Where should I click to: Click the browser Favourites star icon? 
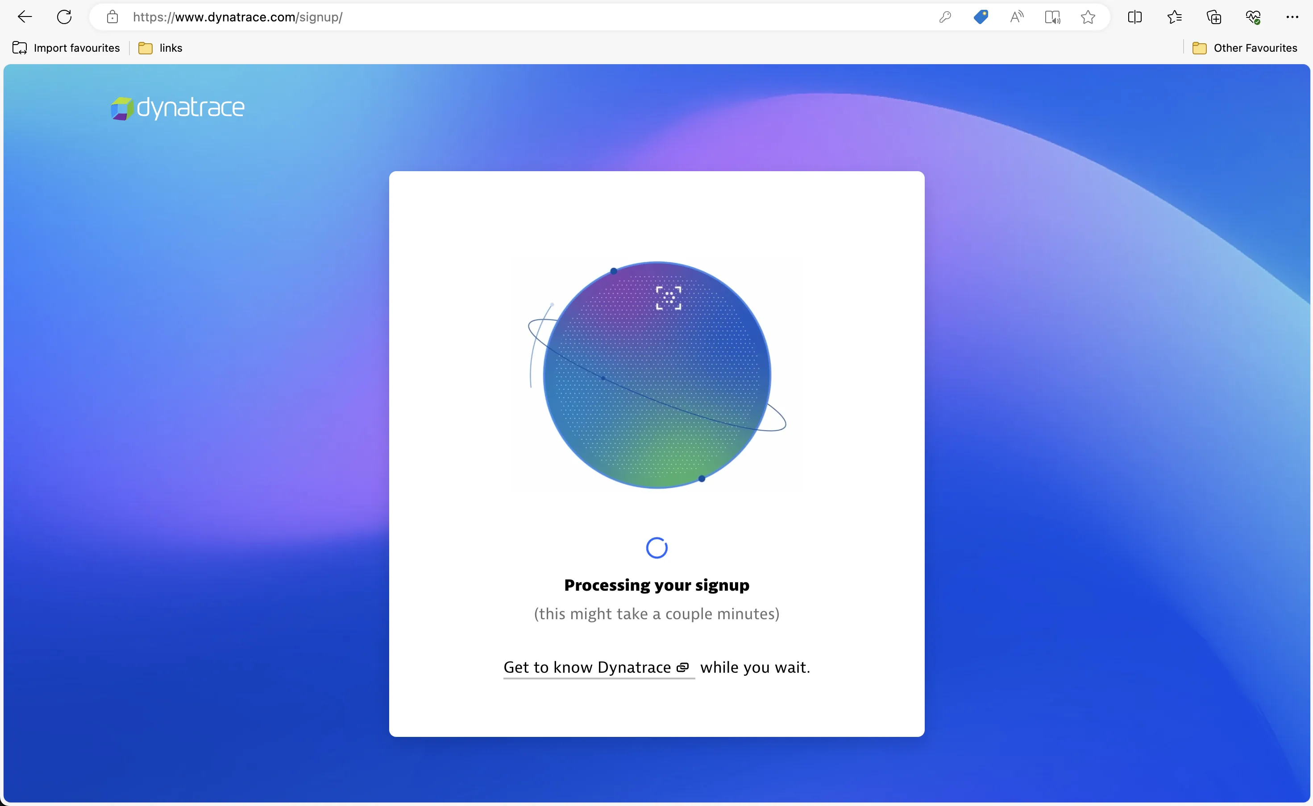coord(1087,17)
